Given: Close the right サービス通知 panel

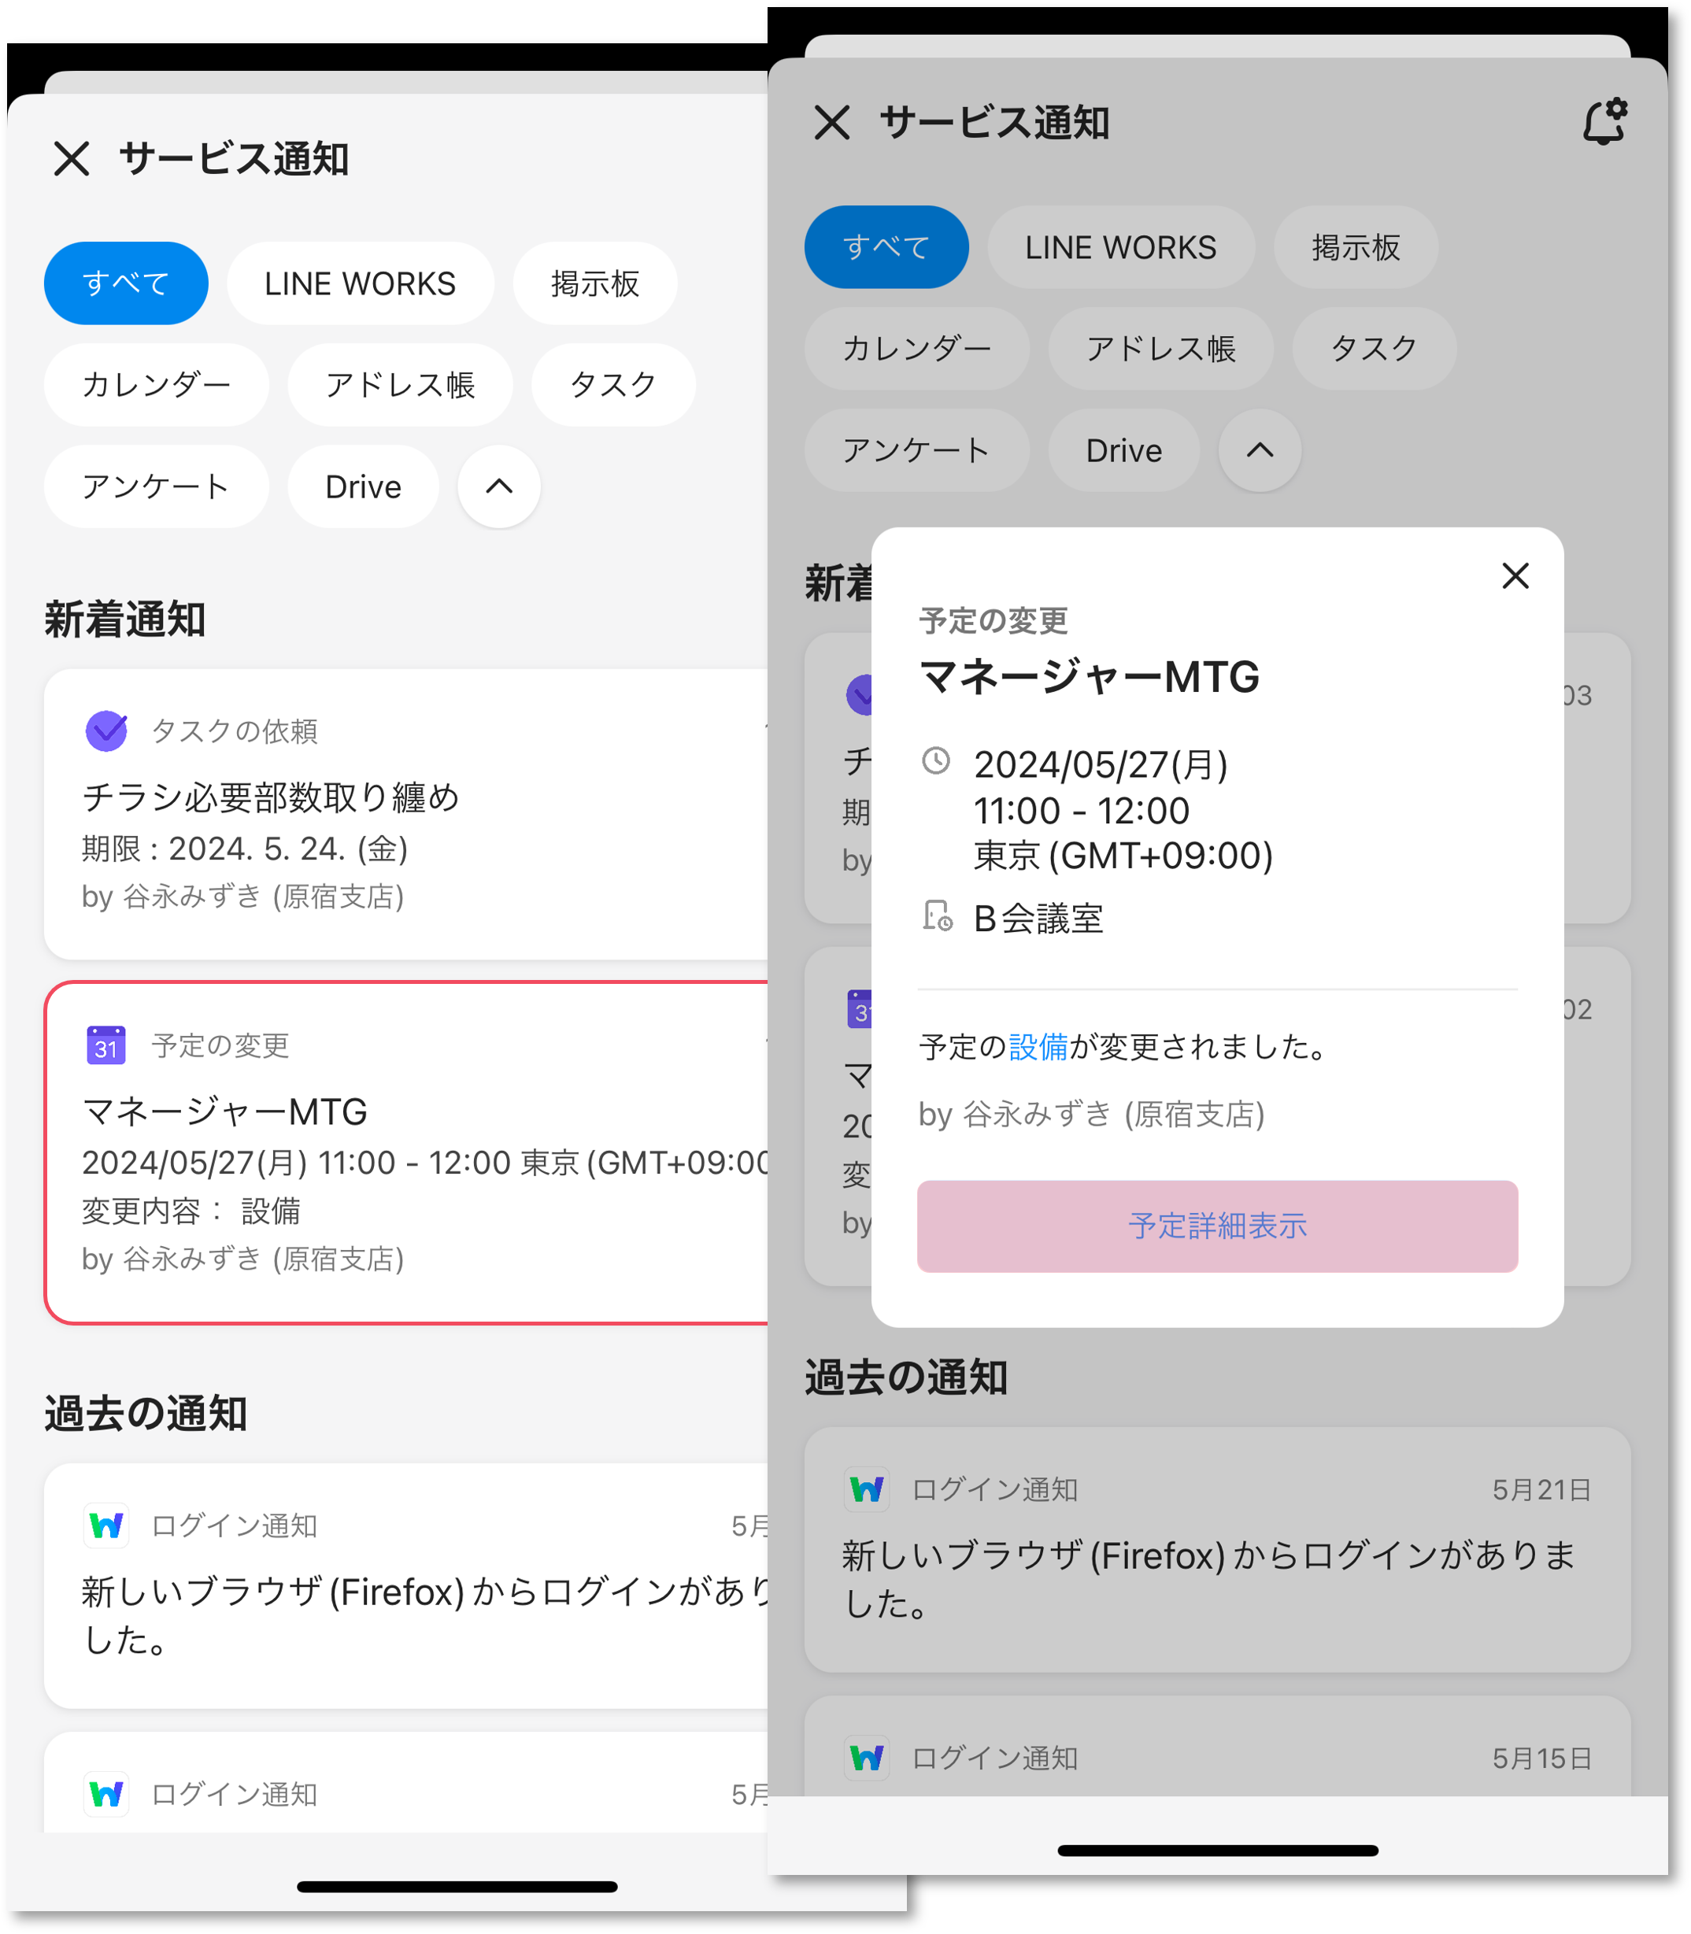Looking at the screenshot, I should [831, 123].
